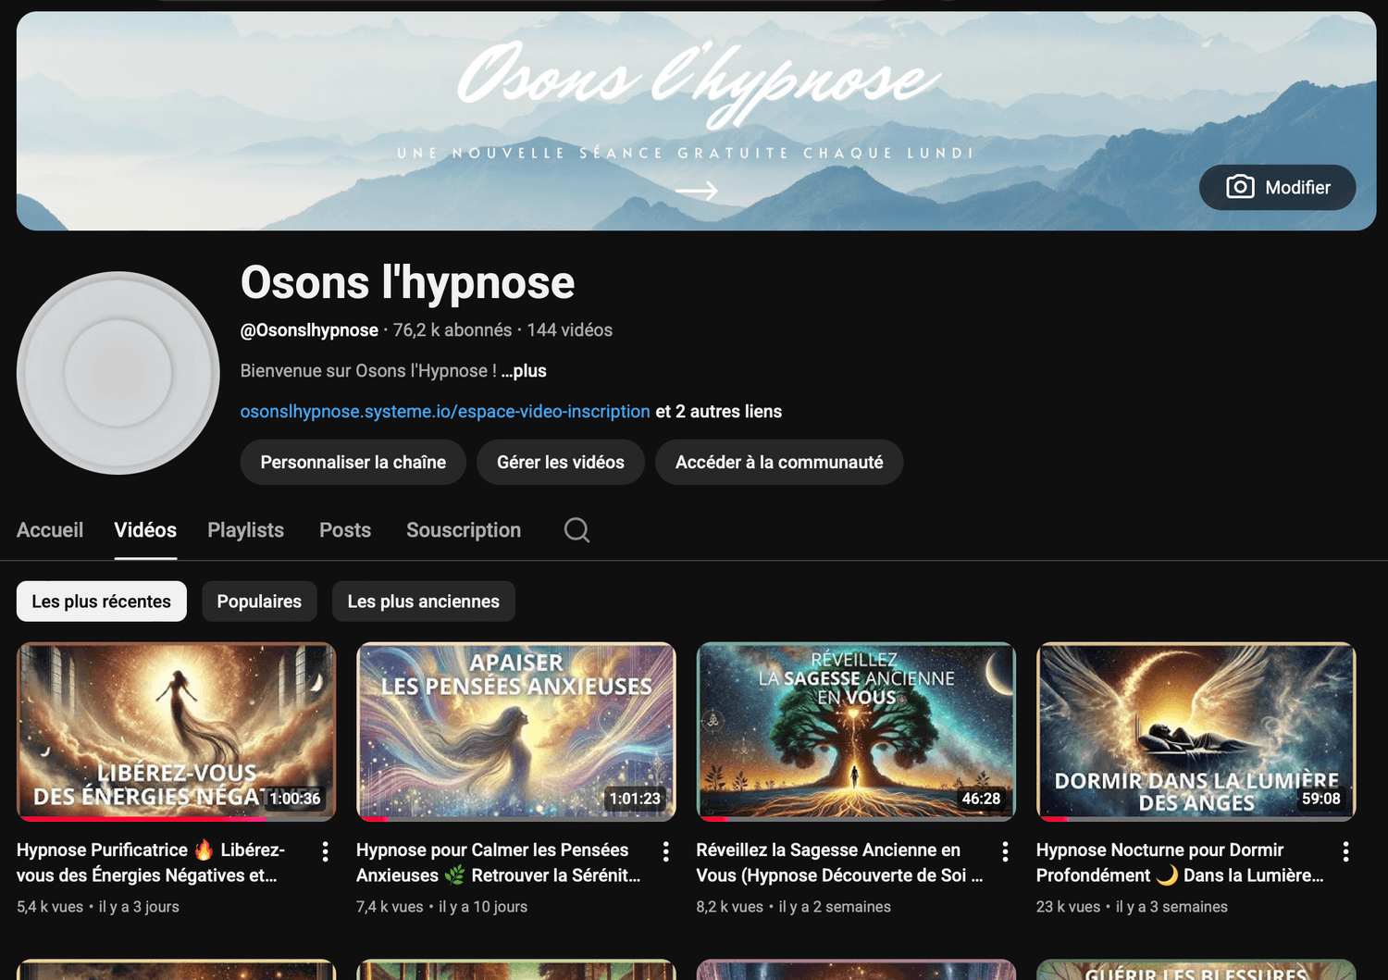Click 'Personnaliser la chaîne' button
This screenshot has width=1388, height=980.
tap(353, 463)
